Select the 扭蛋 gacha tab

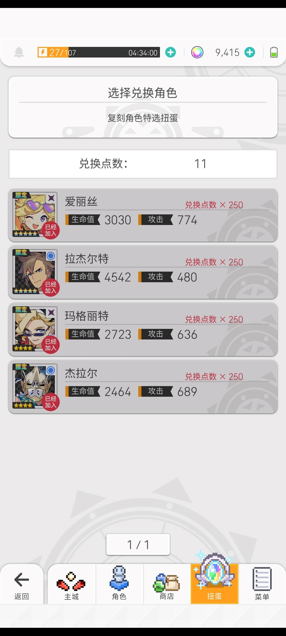(x=215, y=584)
